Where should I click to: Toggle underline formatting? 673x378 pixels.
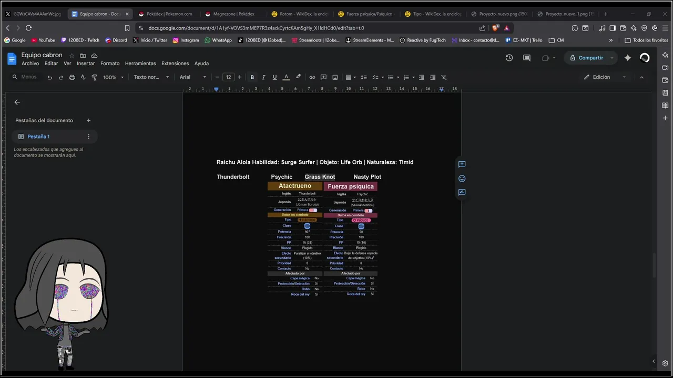(x=274, y=77)
